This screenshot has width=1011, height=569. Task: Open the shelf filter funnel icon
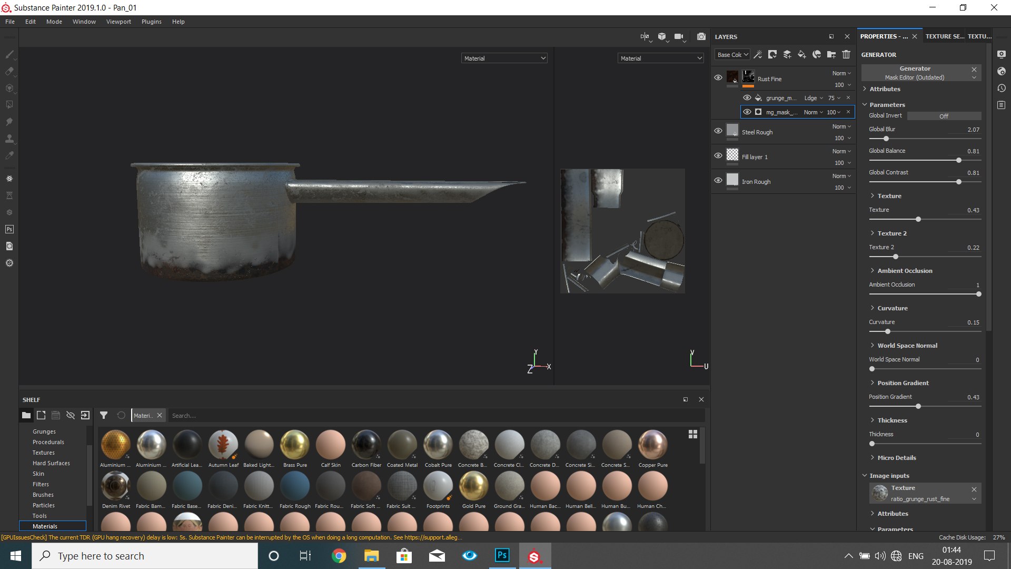coord(104,415)
